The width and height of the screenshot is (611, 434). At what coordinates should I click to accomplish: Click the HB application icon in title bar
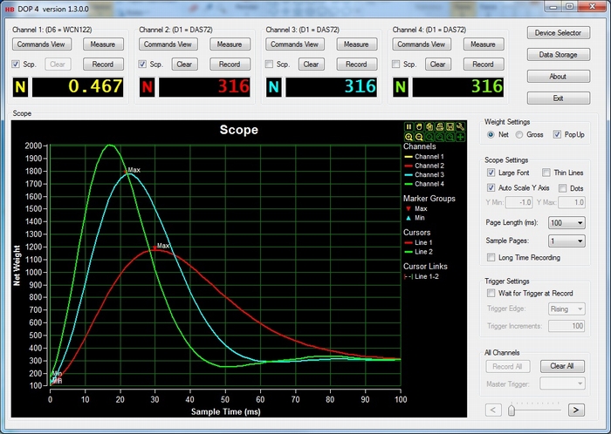coord(10,9)
